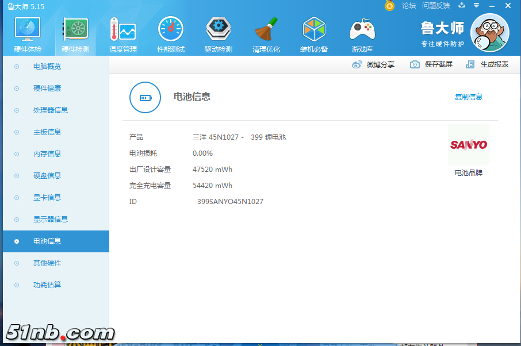
Task: Open the 温度管理 temperature management module
Action: (x=123, y=34)
